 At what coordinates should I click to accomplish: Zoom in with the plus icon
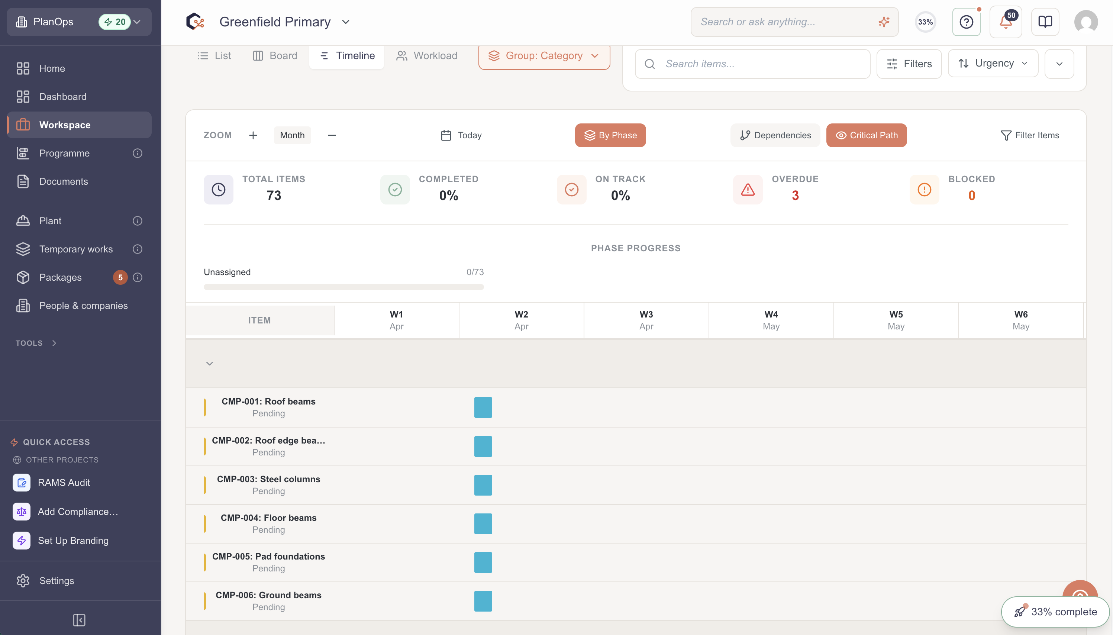(x=253, y=135)
